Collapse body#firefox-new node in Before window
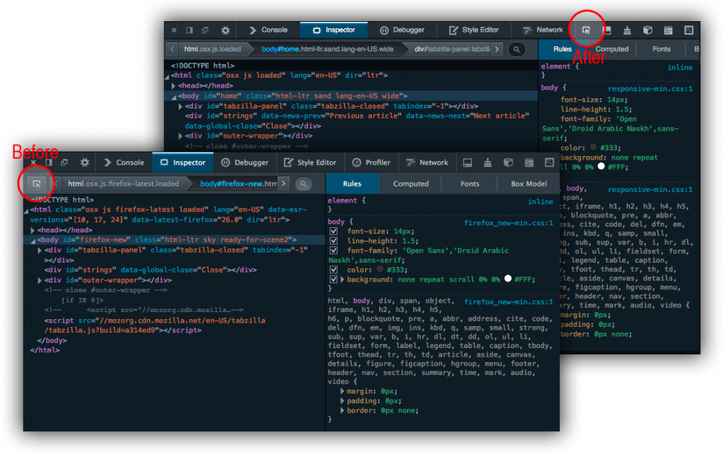723x461 pixels. (x=33, y=241)
